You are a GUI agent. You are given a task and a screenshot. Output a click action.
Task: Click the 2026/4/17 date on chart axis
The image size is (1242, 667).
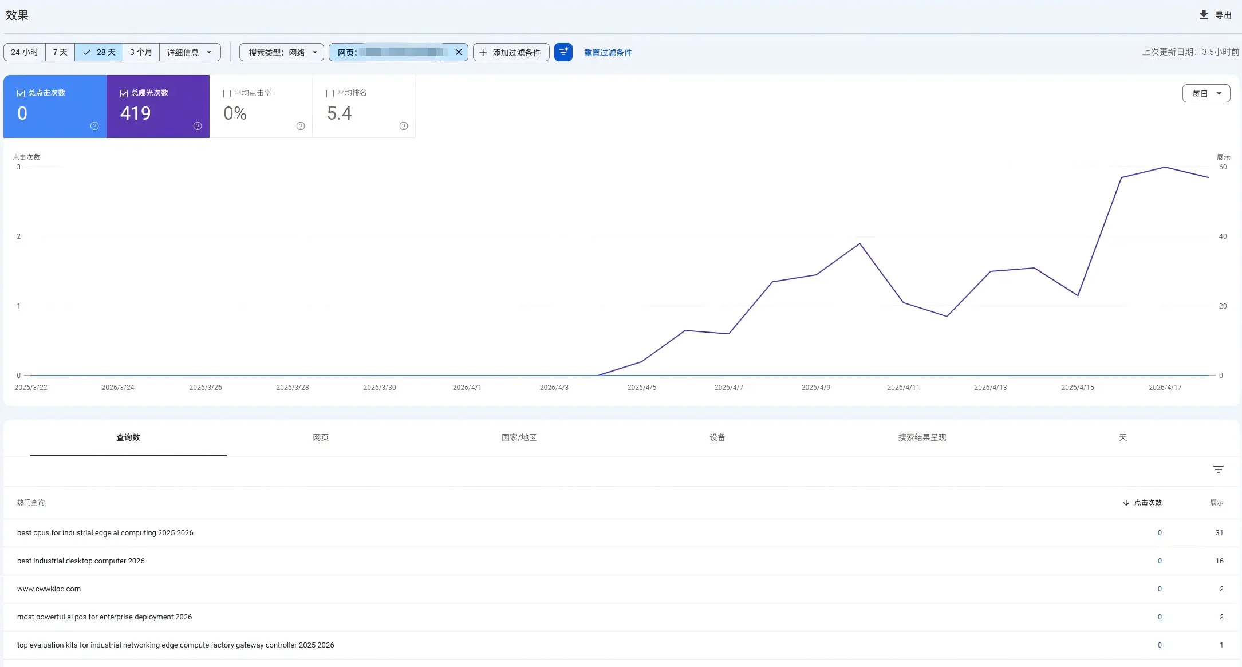1165,388
